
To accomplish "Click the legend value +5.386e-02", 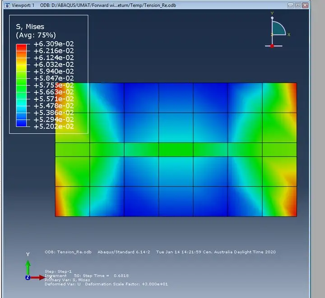I will coord(54,112).
